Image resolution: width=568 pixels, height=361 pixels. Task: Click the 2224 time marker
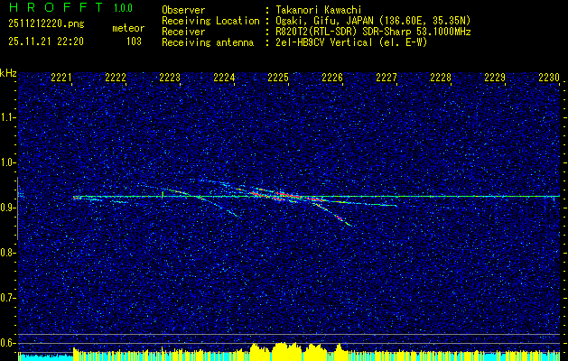224,78
